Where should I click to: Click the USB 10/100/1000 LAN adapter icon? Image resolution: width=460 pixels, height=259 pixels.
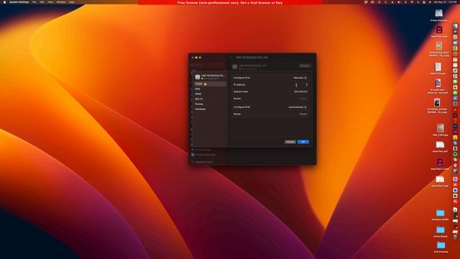198,77
